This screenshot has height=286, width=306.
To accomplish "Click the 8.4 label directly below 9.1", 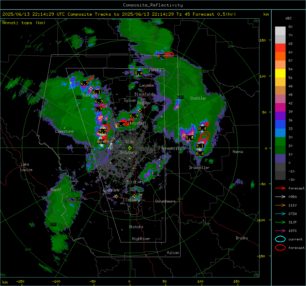I will [x=200, y=154].
